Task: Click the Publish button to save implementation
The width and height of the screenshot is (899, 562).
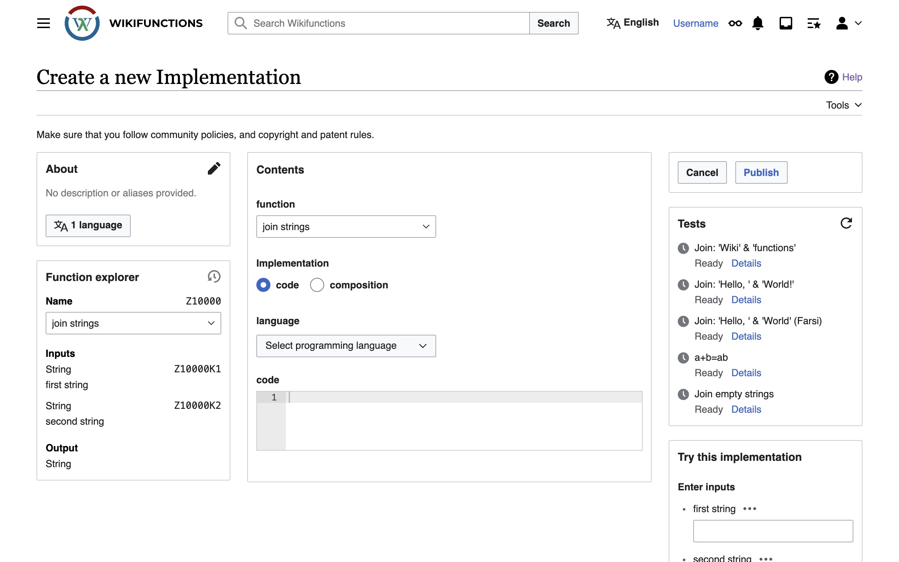Action: click(761, 171)
